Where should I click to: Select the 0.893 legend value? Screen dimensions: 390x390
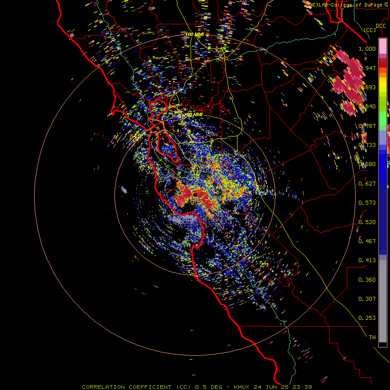point(367,87)
